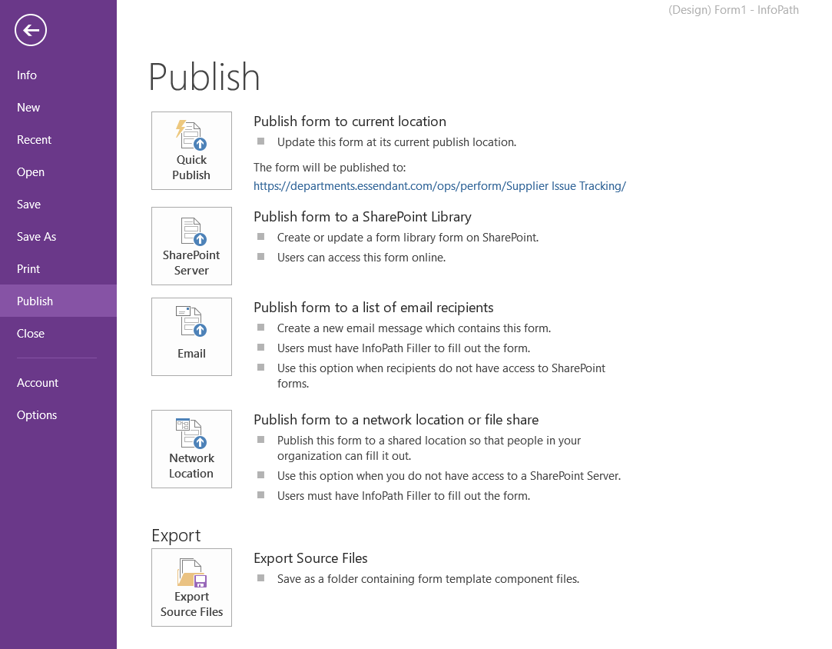Screen dimensions: 832x649
Task: Click 'Create a new email message which contains this form.'
Action: (x=414, y=328)
